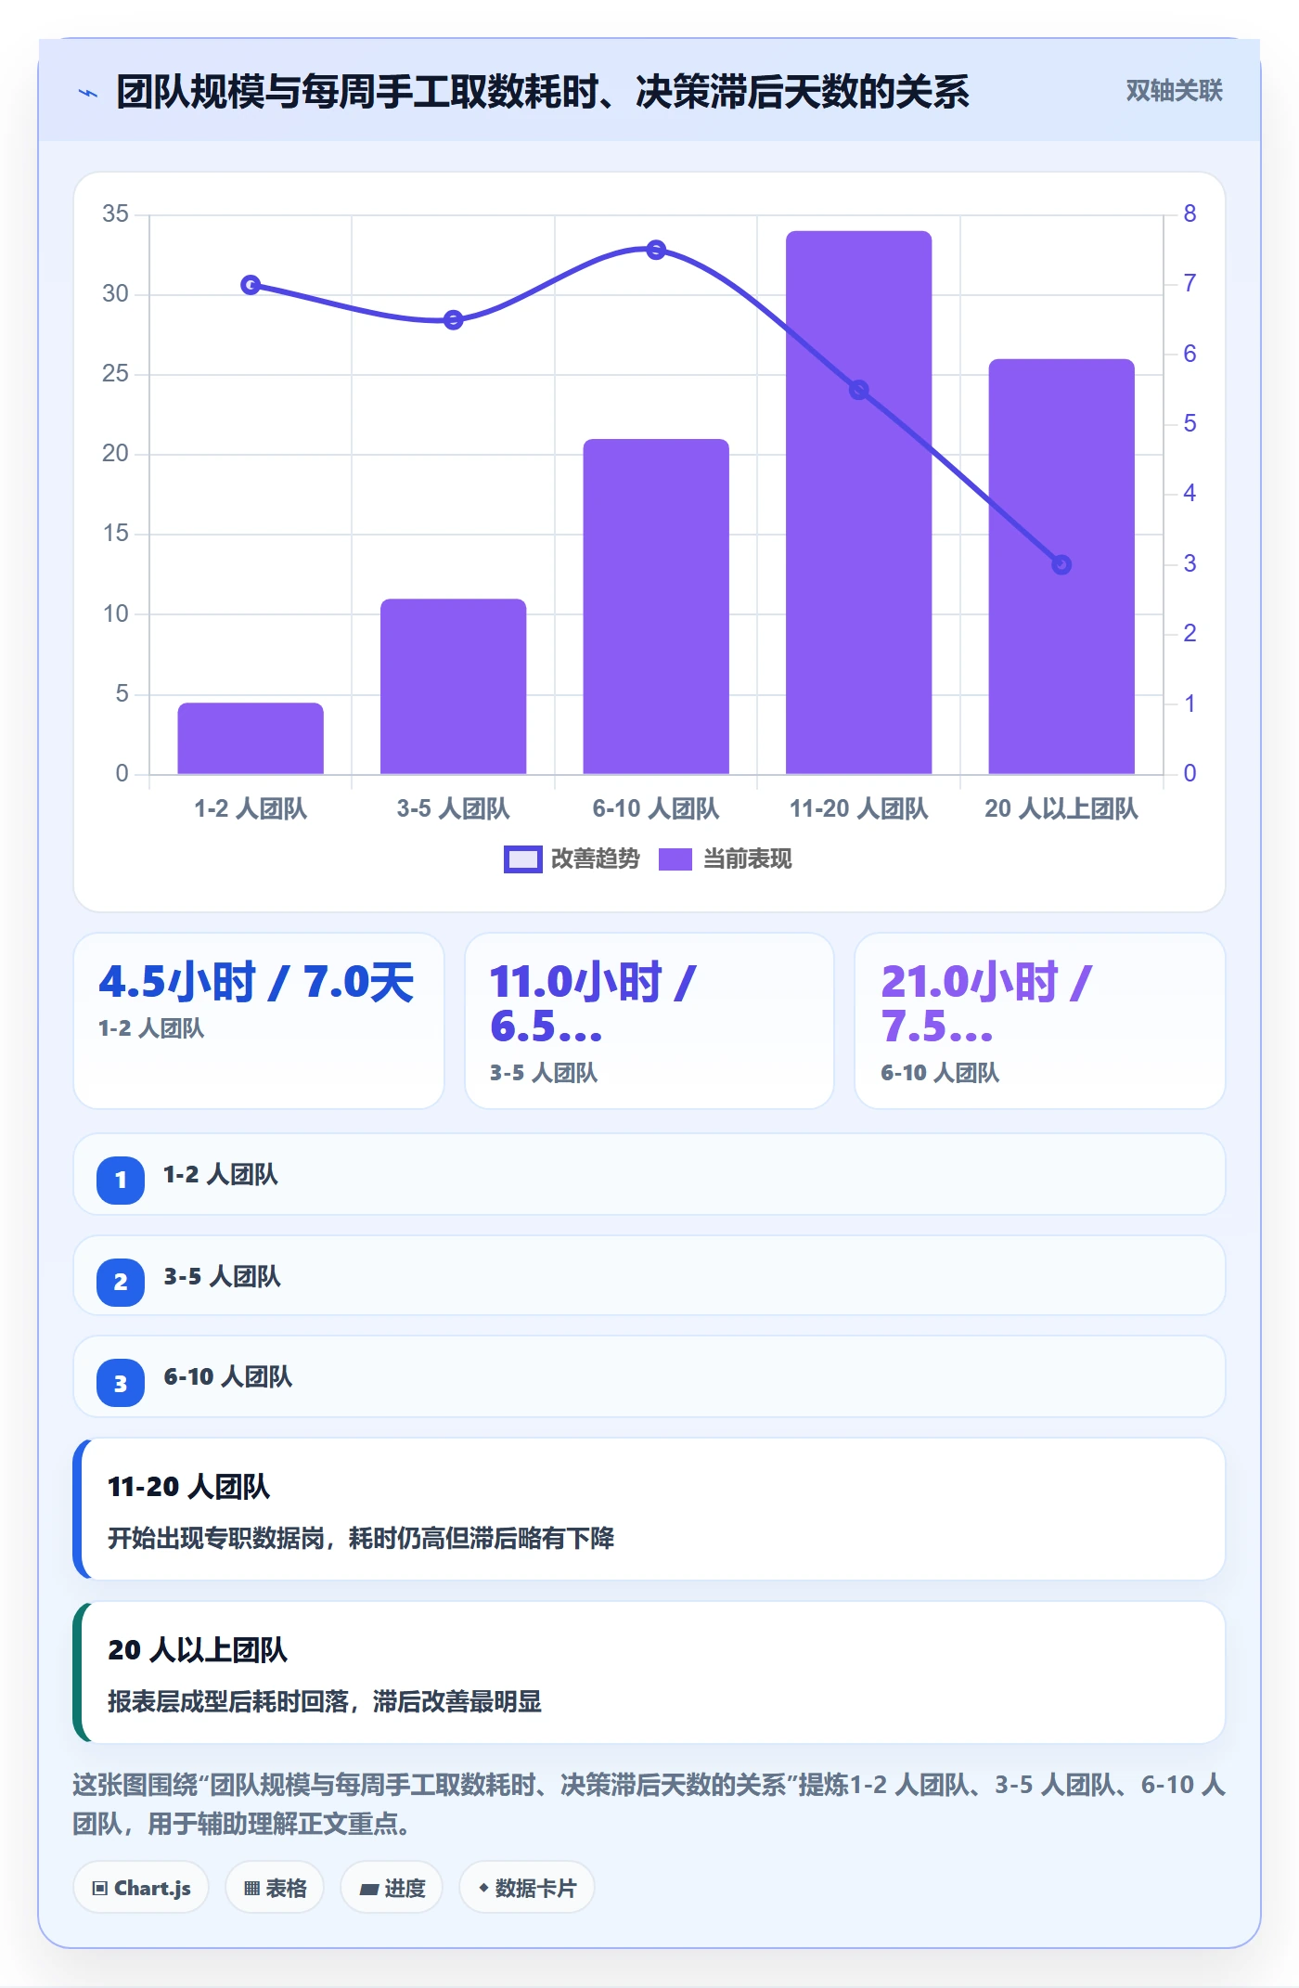
Task: Click the line data point above 3-5 人团队
Action: point(453,320)
